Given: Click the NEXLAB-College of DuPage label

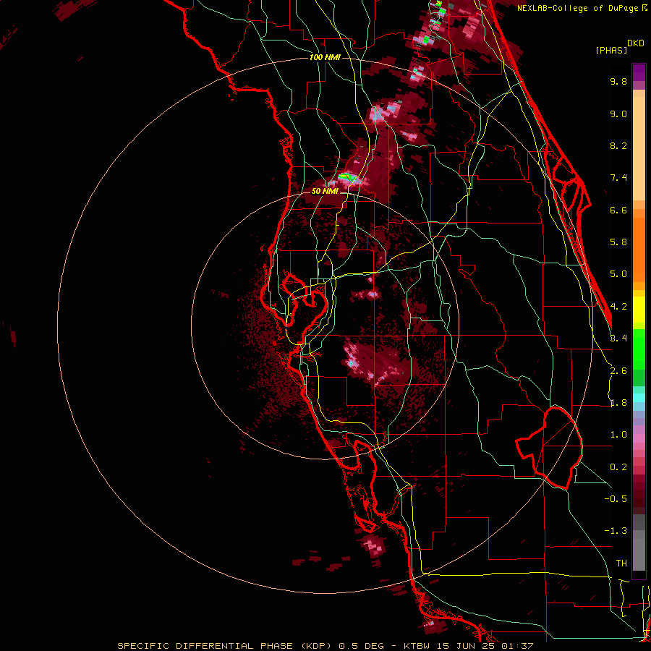Looking at the screenshot, I should pos(577,8).
